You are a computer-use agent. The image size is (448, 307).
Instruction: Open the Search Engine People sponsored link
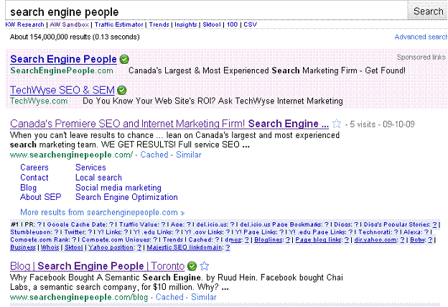coord(63,59)
